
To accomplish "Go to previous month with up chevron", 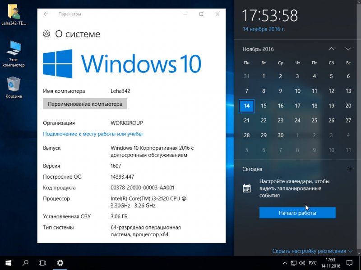I will (331, 49).
